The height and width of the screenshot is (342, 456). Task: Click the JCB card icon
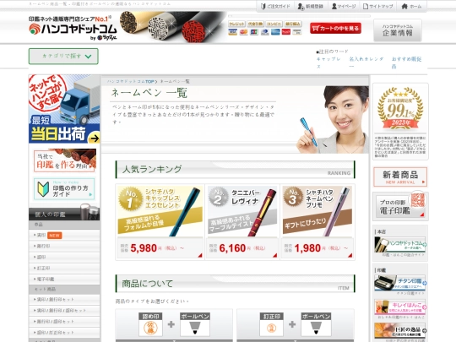pos(254,32)
